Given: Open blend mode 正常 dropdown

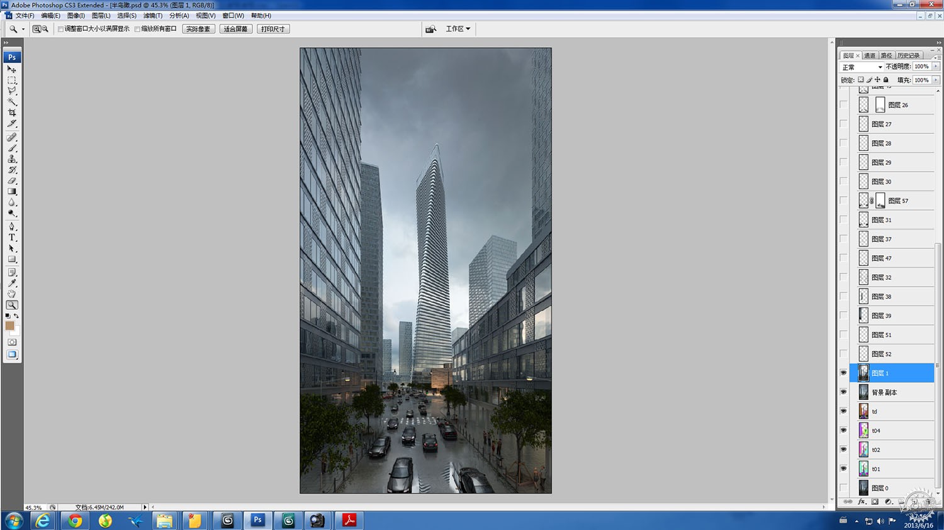Looking at the screenshot, I should pos(862,67).
